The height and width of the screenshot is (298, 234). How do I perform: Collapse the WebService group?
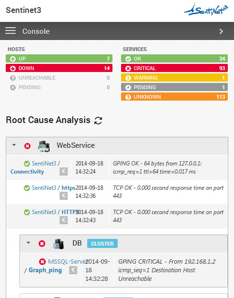(x=14, y=145)
